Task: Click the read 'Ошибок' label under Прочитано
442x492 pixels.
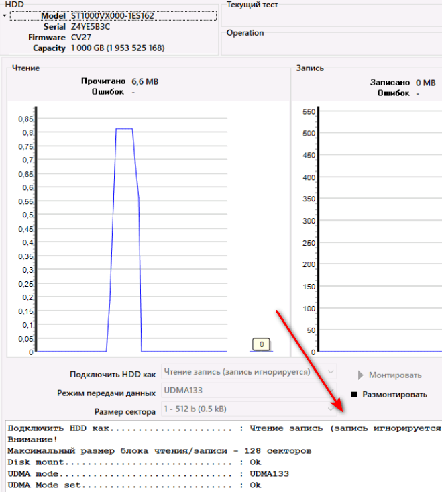Action: tap(108, 92)
